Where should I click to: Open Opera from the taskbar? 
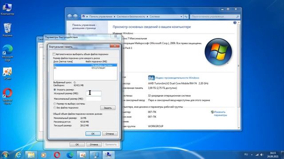(57, 155)
